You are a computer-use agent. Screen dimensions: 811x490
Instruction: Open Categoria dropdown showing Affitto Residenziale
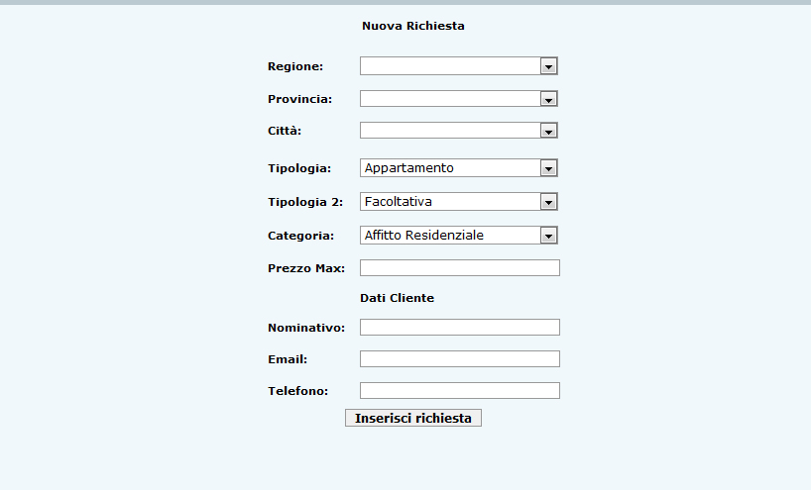459,235
